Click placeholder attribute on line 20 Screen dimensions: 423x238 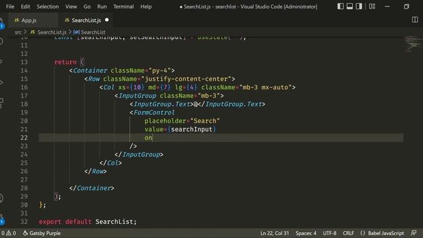[x=165, y=121]
